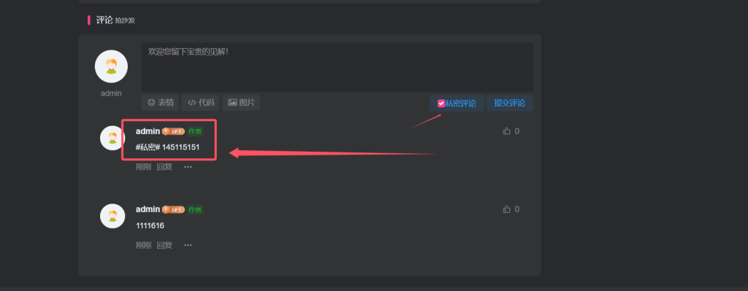Insert a code block with 代码
748x291 pixels.
[x=200, y=102]
